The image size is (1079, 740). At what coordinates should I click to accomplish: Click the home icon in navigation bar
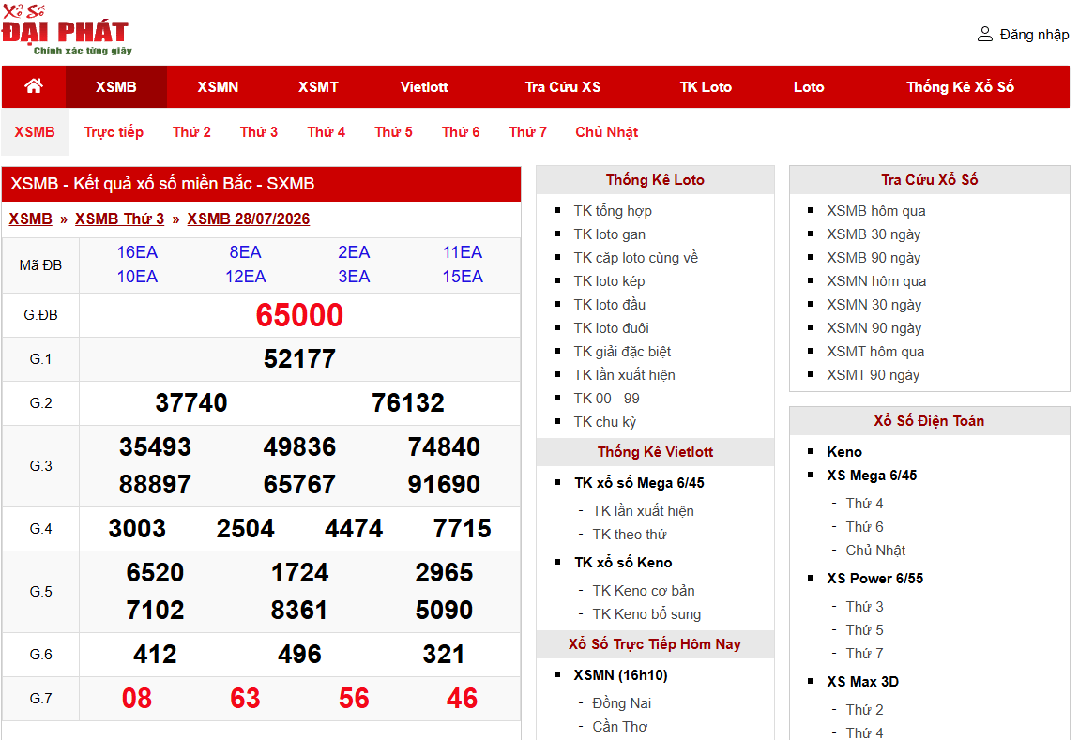34,86
